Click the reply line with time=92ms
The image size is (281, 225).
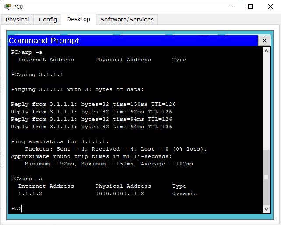tap(92, 112)
